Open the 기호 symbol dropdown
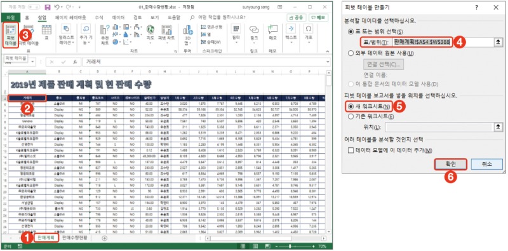Screen dimensions: 508x251 point(309,35)
